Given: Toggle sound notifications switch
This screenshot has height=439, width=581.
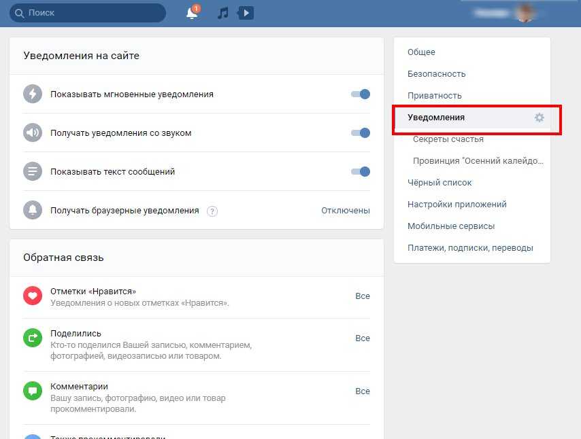Looking at the screenshot, I should pos(361,133).
